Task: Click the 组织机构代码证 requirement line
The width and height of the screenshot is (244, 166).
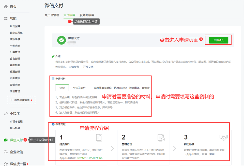Action: pyautogui.click(x=97, y=102)
